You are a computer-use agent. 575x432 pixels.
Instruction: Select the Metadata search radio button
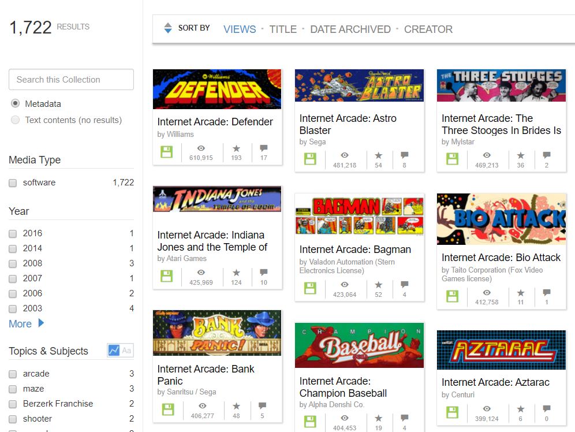click(x=15, y=103)
